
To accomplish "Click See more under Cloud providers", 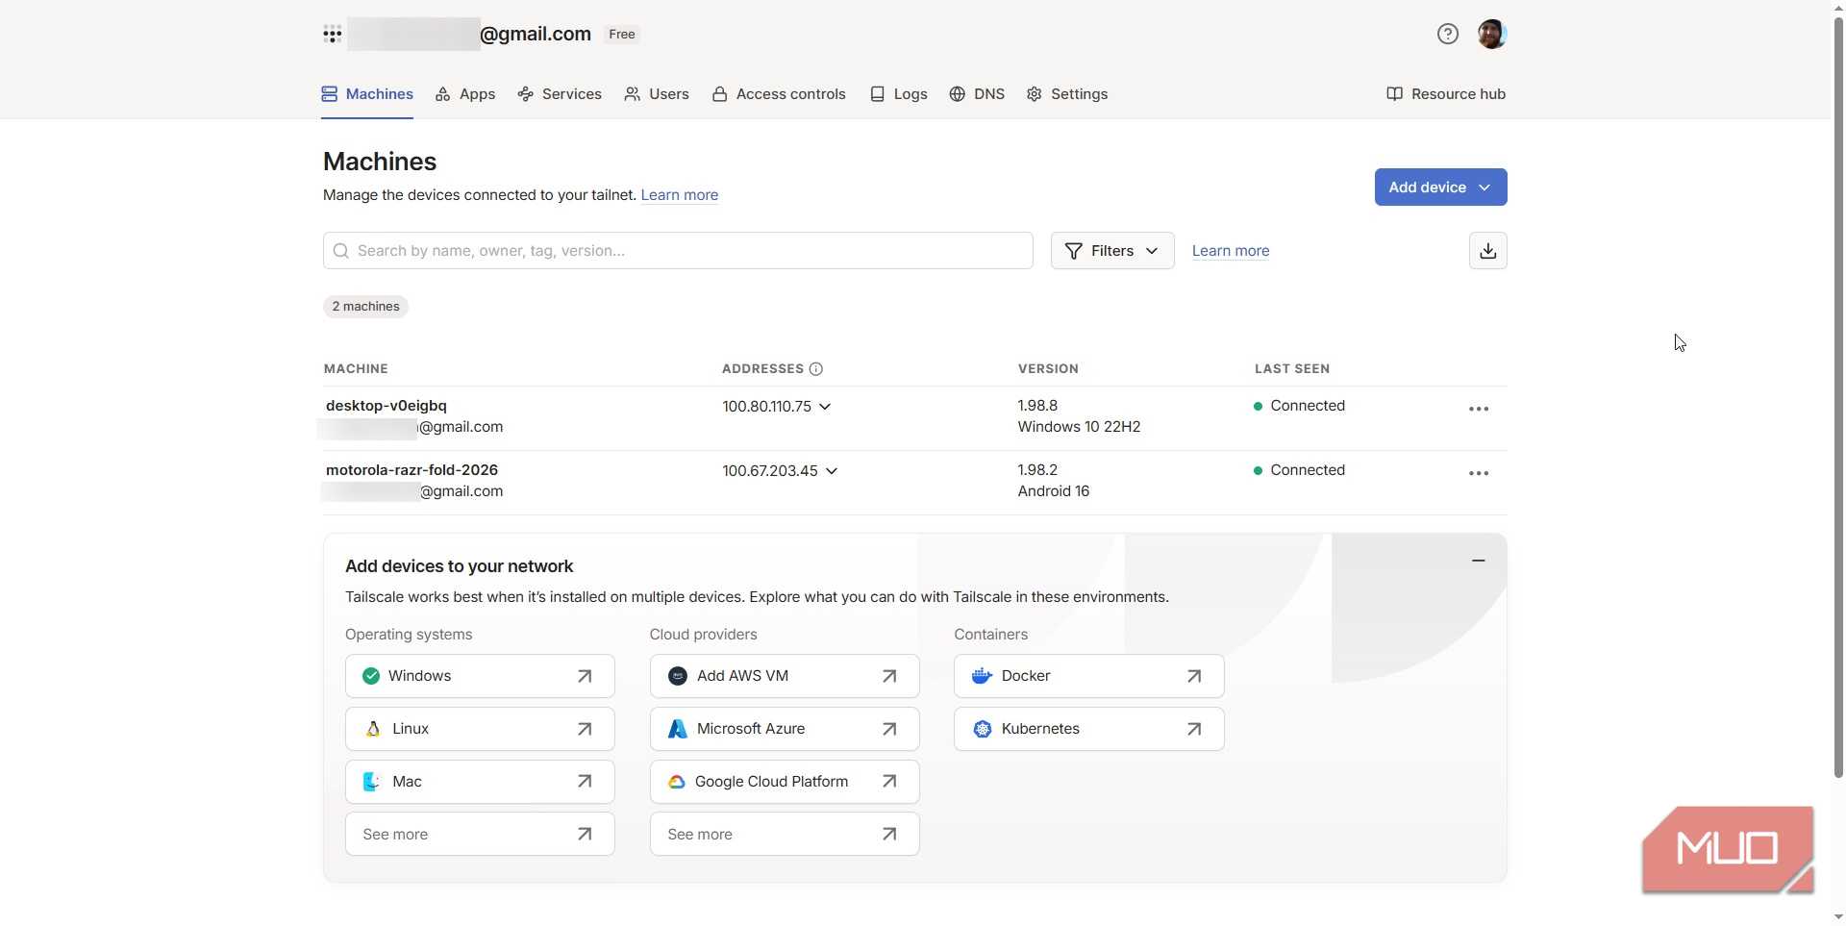I will [785, 835].
